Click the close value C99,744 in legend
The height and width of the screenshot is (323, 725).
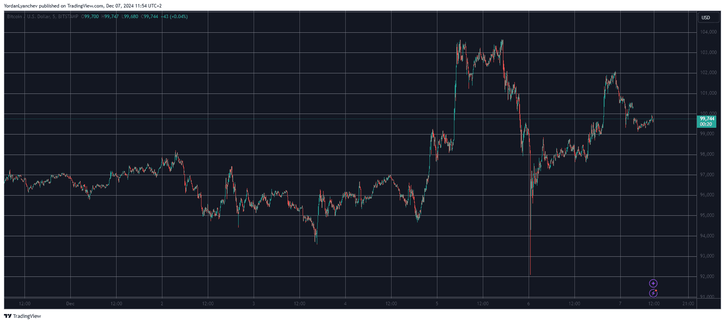coord(149,17)
